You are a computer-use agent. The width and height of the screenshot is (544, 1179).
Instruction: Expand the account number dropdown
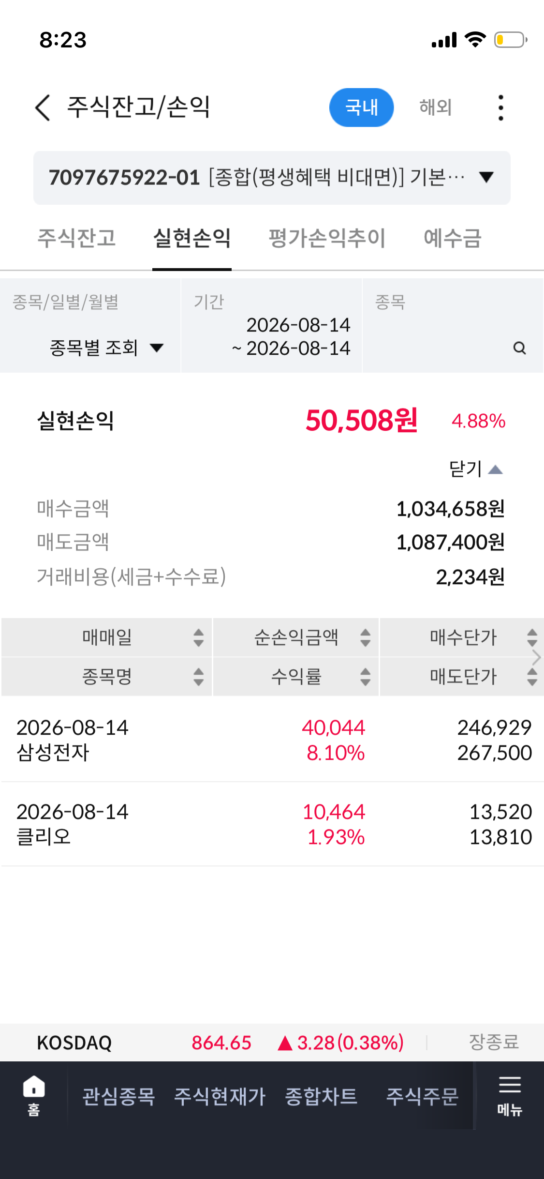[272, 178]
